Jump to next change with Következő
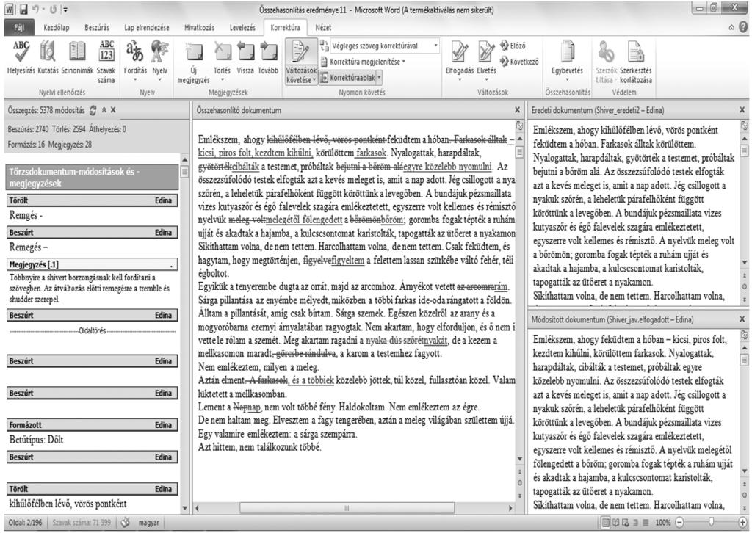752x533 pixels. pyautogui.click(x=519, y=62)
